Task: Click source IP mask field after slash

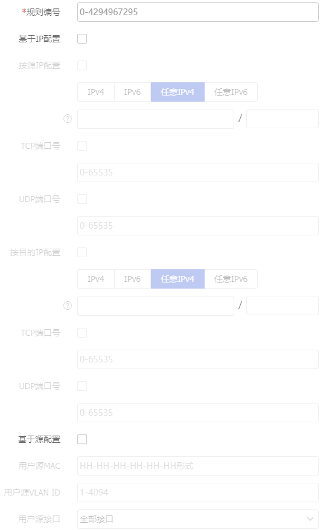Action: click(283, 119)
